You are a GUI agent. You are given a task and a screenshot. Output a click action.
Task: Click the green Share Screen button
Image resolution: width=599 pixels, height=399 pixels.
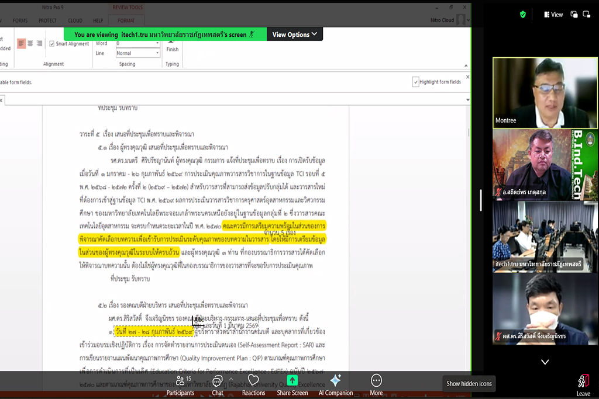point(292,385)
